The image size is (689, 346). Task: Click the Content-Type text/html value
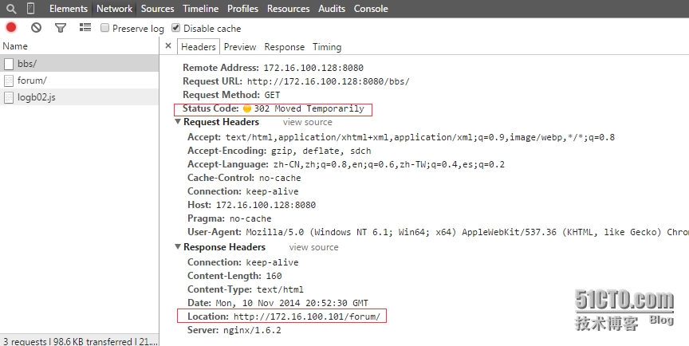(x=280, y=290)
